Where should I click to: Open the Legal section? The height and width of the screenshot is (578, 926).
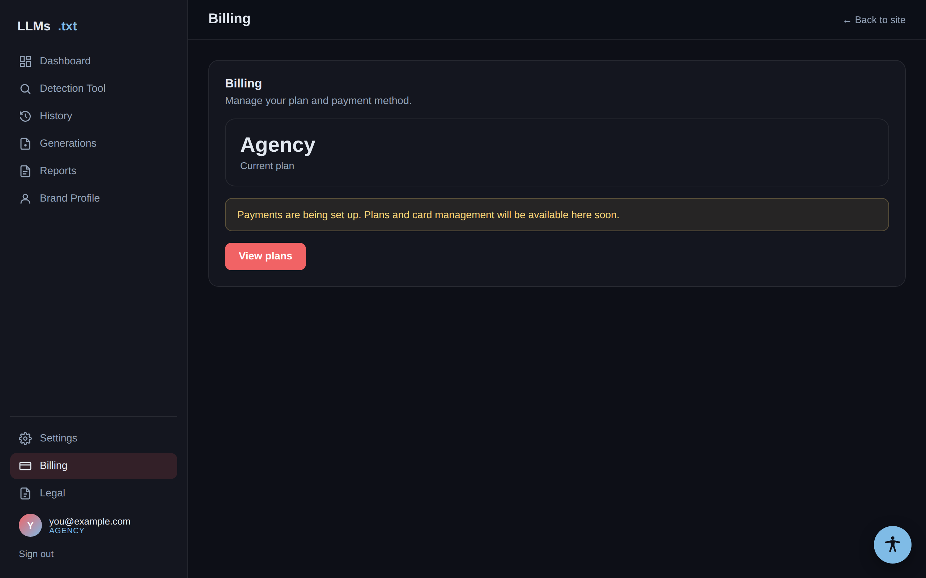pyautogui.click(x=93, y=493)
